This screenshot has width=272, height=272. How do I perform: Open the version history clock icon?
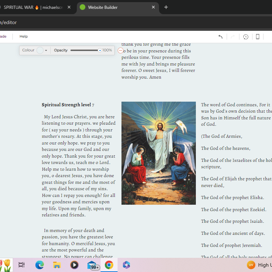coord(246,37)
